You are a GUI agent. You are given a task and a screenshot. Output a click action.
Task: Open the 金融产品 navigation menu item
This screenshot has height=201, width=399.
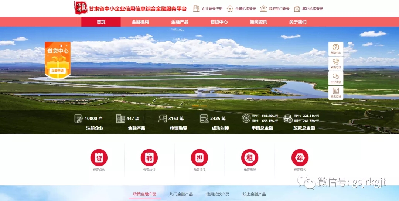click(180, 22)
